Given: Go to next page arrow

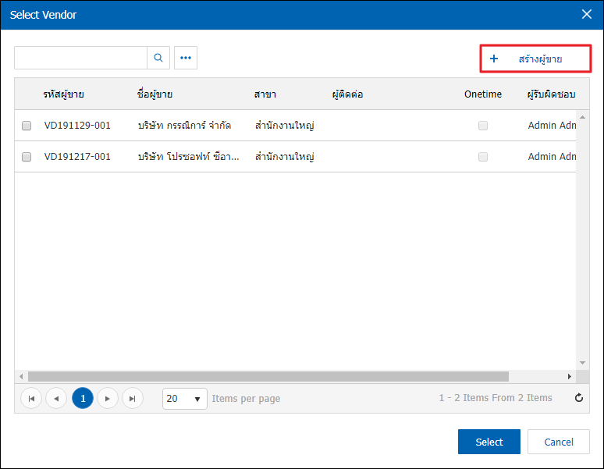Looking at the screenshot, I should pyautogui.click(x=108, y=398).
